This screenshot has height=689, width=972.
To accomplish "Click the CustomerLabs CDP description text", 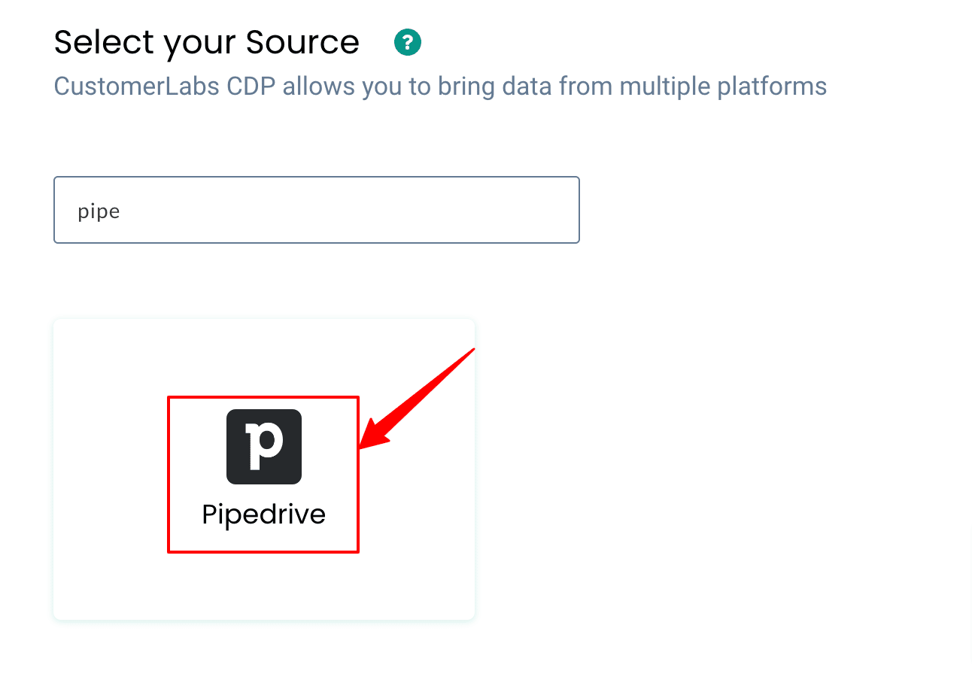I will pyautogui.click(x=439, y=86).
